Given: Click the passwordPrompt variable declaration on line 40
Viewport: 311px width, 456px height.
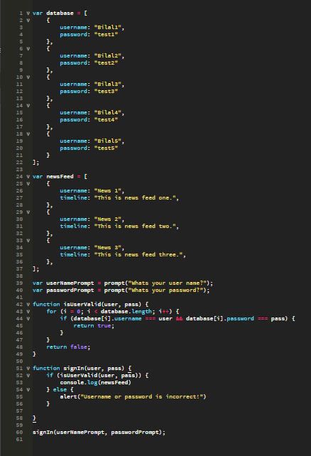Looking at the screenshot, I should [70, 291].
